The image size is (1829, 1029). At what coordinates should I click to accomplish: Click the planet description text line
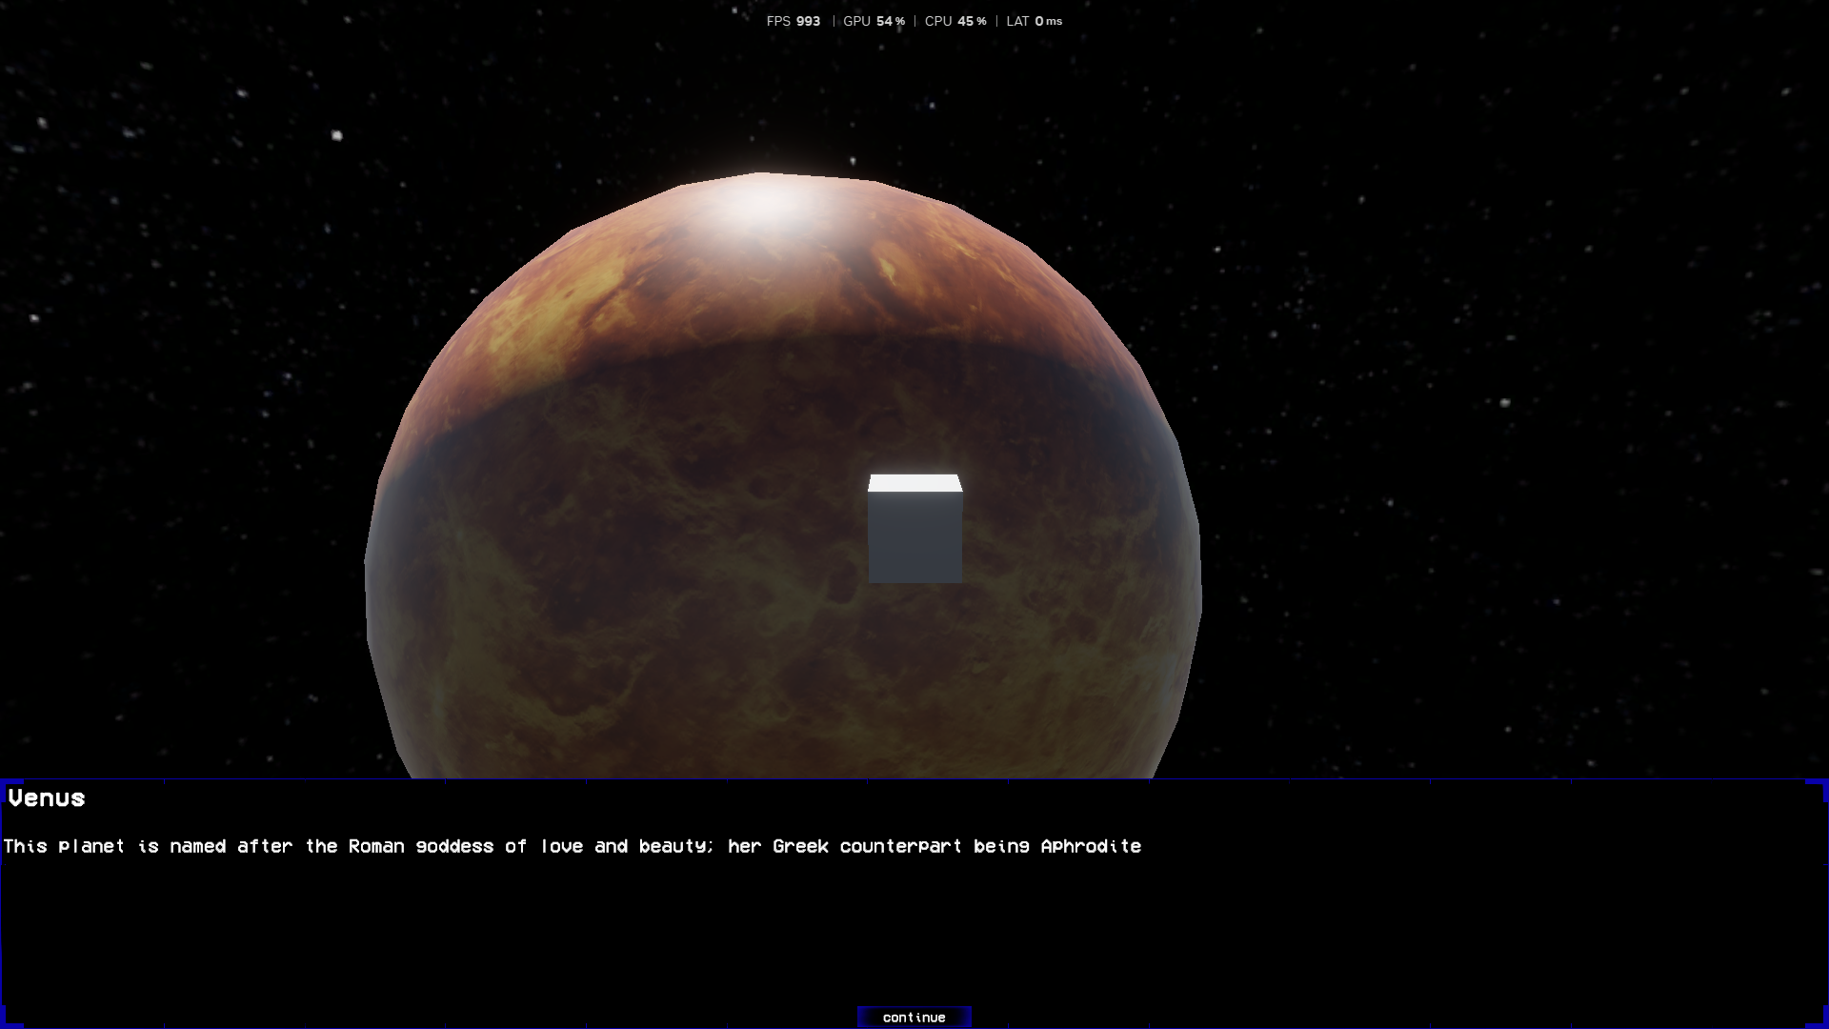572,846
